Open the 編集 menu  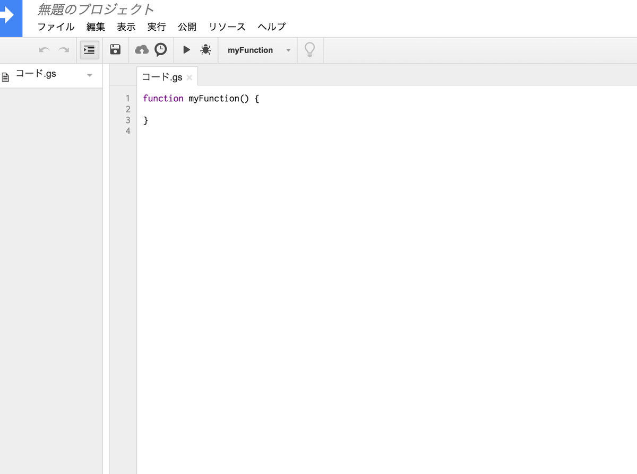coord(96,27)
